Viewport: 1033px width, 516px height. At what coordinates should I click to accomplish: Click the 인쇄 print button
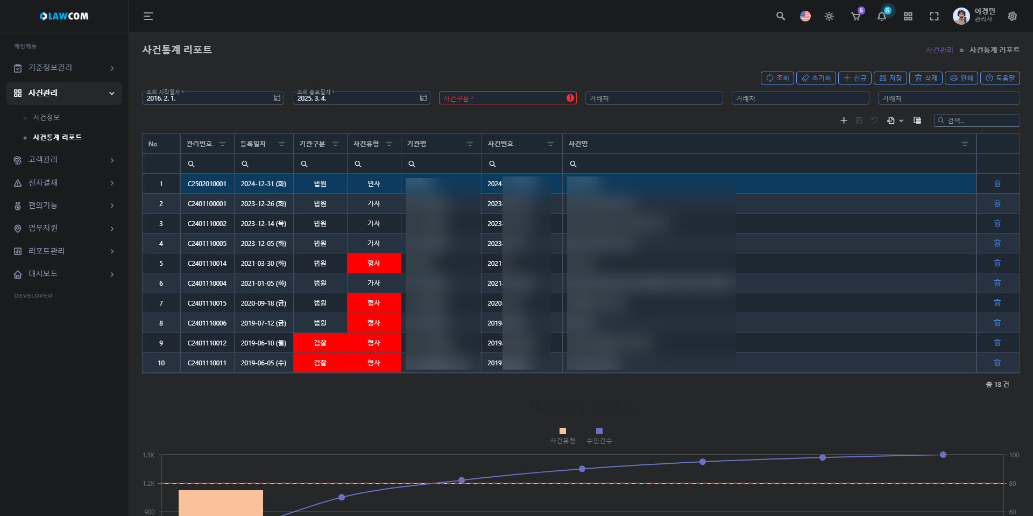tap(961, 78)
